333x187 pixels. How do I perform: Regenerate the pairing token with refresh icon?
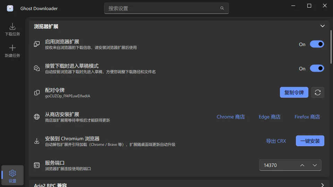point(317,92)
